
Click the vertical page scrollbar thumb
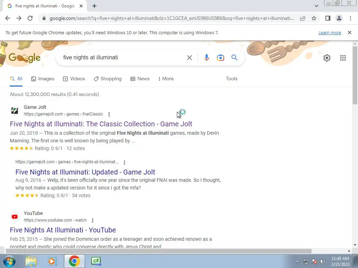click(355, 75)
